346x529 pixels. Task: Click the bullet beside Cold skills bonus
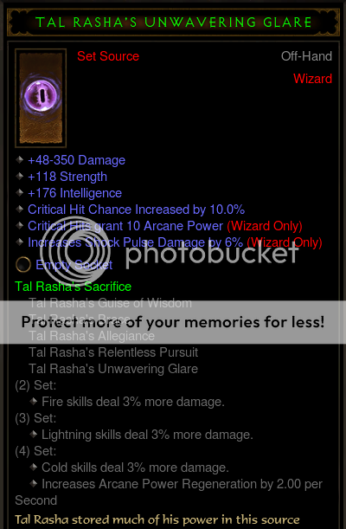[34, 468]
